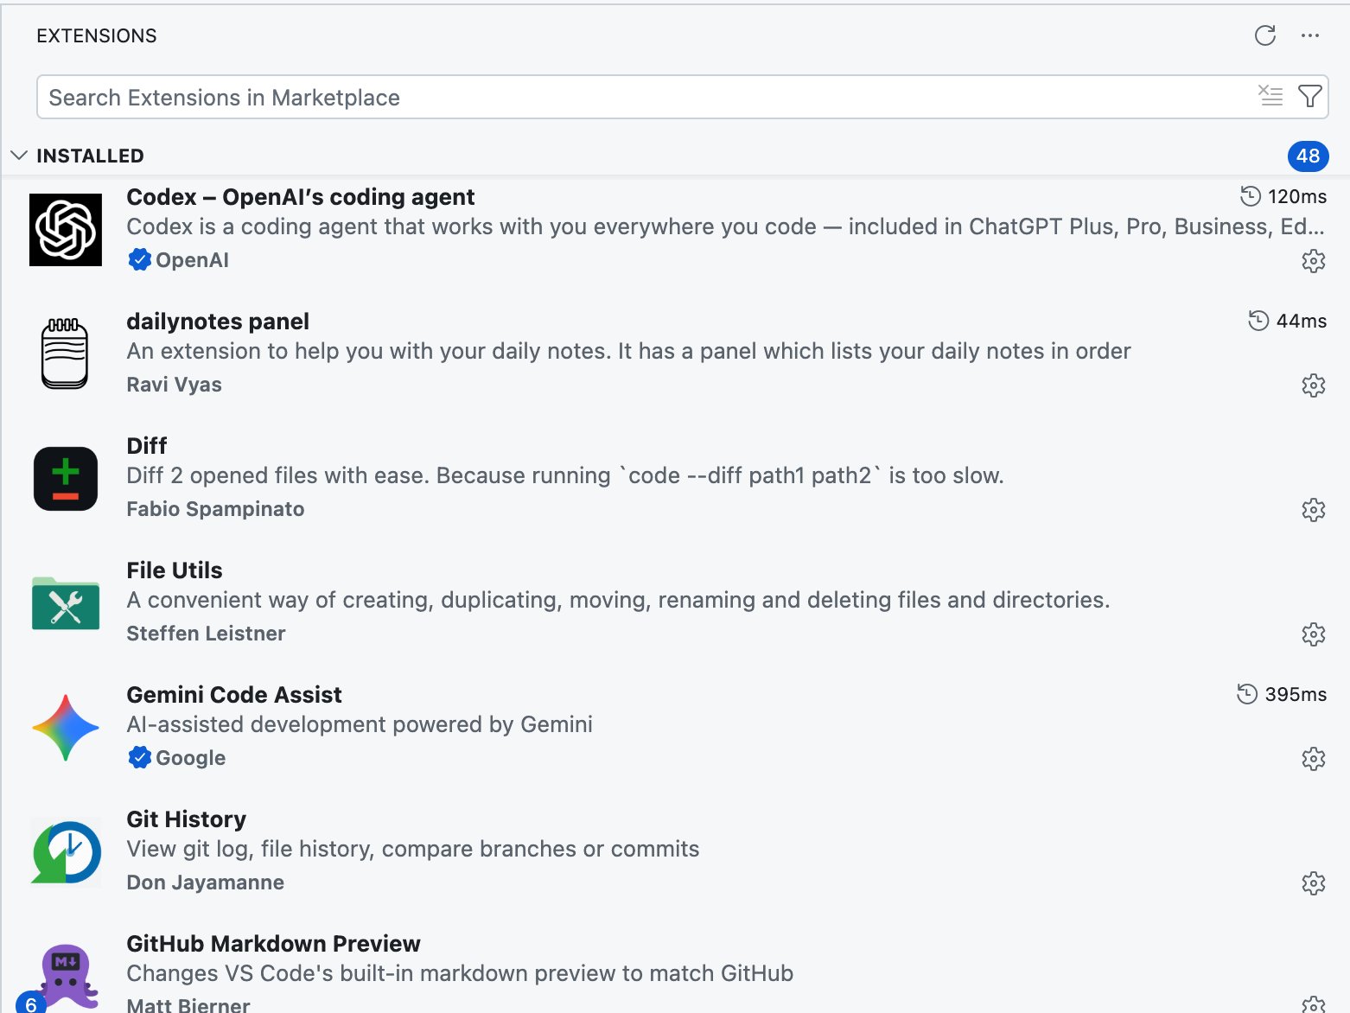Click the 395ms activation time for Gemini
The width and height of the screenshot is (1350, 1013).
click(x=1282, y=694)
